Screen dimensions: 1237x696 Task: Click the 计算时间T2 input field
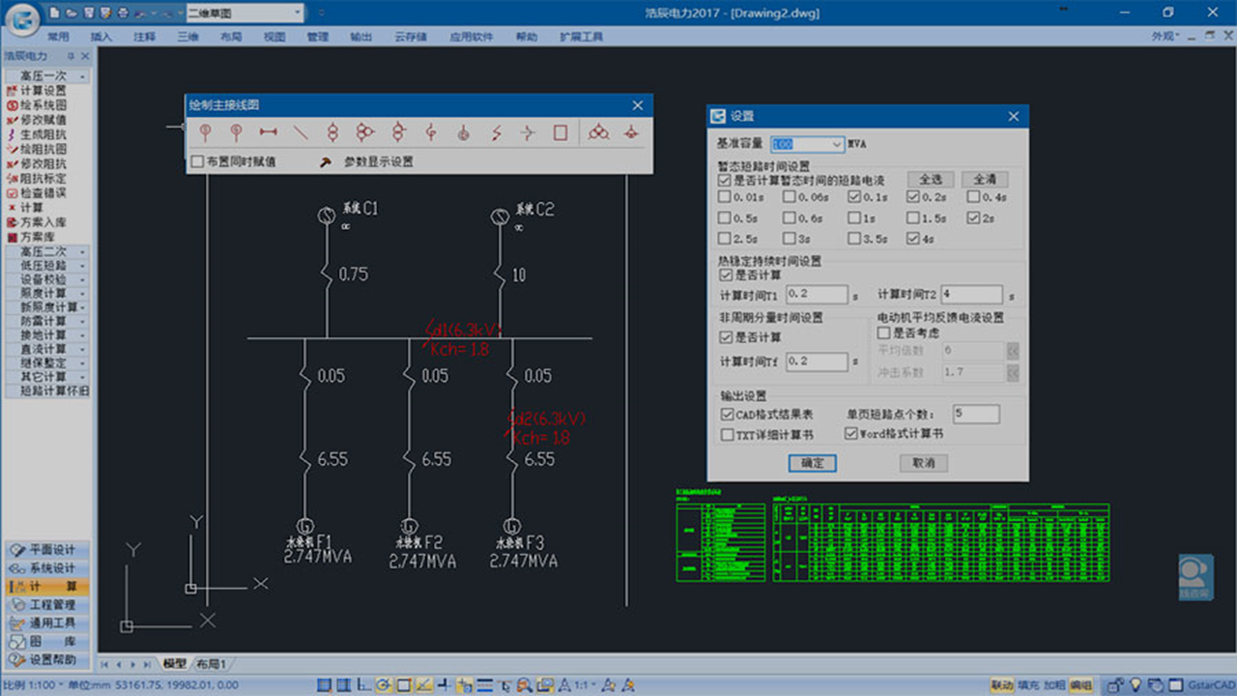972,294
